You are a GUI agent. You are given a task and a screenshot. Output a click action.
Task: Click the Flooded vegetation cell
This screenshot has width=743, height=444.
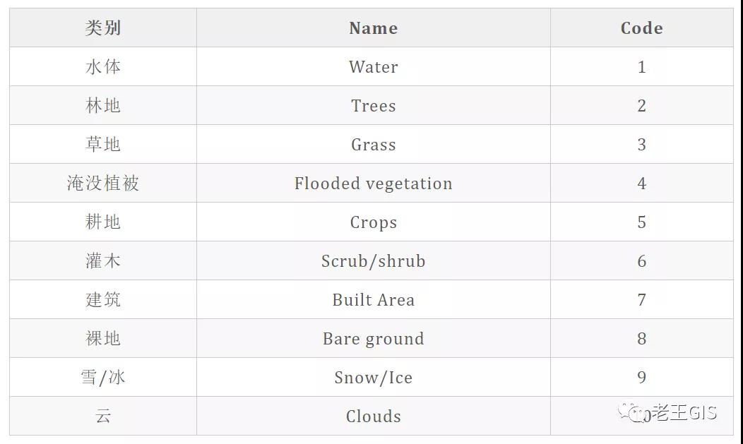coord(373,184)
